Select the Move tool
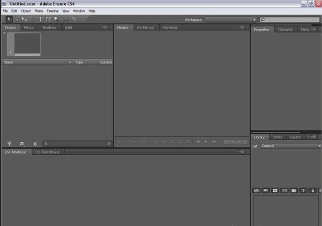Screen dimensions: 322x226 tap(25, 19)
